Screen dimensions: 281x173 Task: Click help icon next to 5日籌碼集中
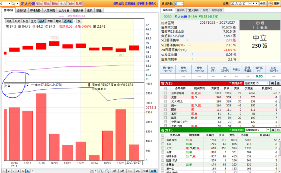coord(187,40)
